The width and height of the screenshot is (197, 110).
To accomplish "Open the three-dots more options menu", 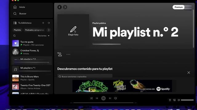I will (68, 54).
